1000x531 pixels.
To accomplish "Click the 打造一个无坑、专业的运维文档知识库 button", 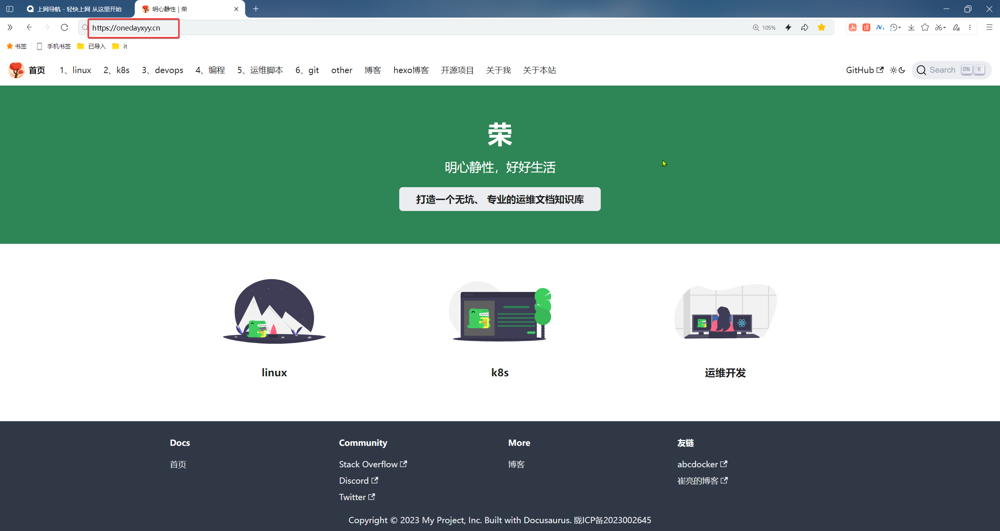I will coord(500,199).
